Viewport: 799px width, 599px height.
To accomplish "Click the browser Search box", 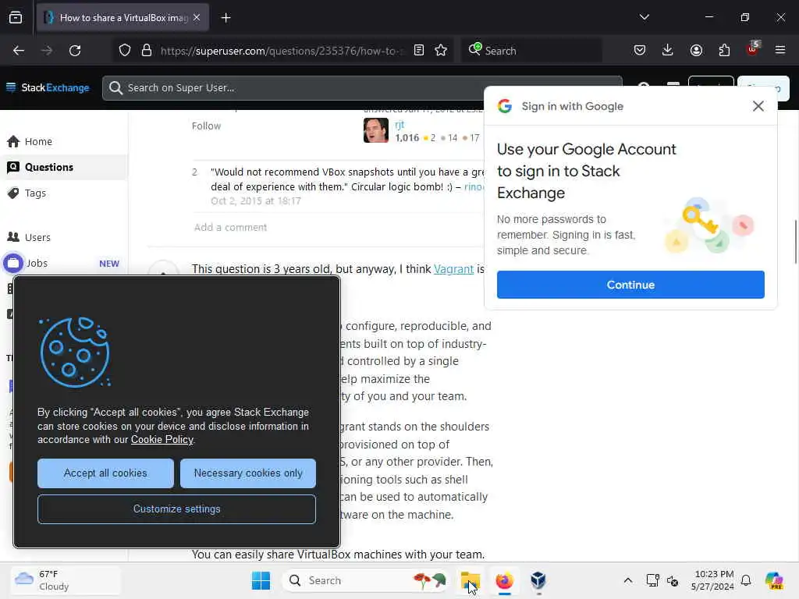I will tap(531, 51).
